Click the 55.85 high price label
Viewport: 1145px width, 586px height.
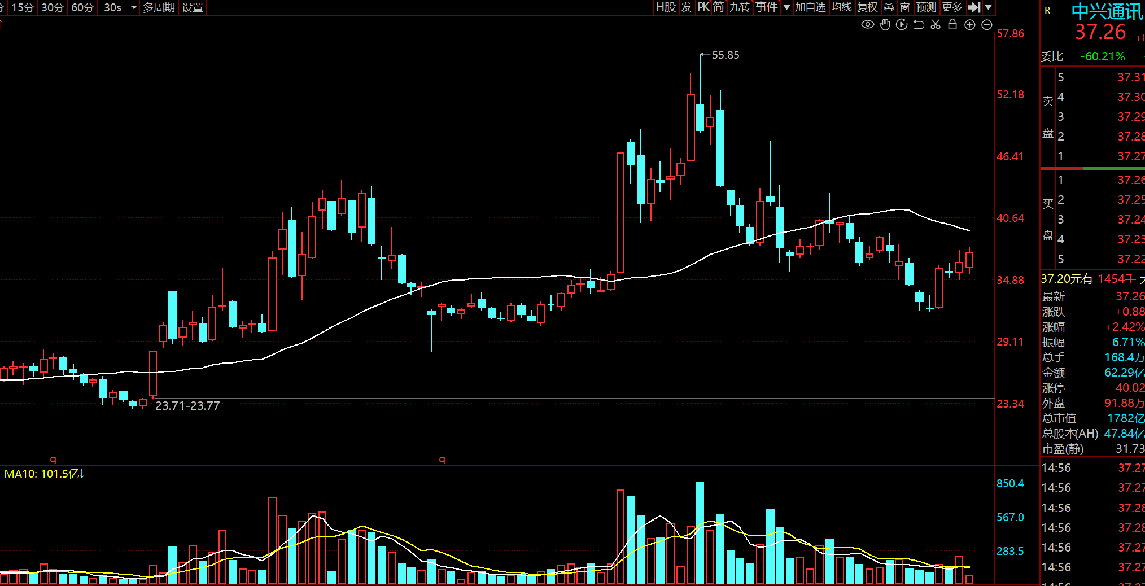point(725,55)
